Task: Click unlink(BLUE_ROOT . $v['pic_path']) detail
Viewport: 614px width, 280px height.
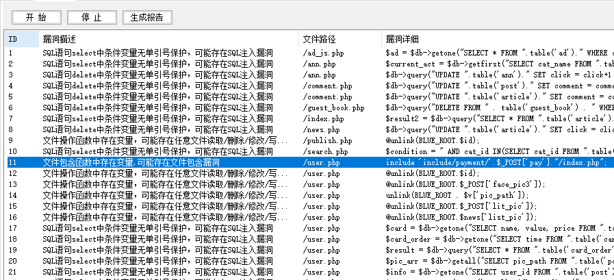Action: (x=457, y=195)
